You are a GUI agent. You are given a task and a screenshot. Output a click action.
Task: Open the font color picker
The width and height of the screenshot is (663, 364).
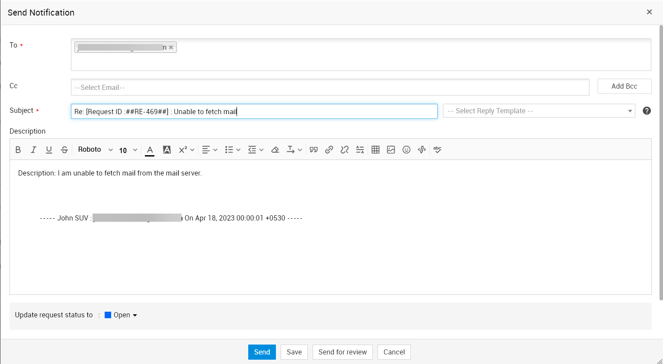point(150,150)
